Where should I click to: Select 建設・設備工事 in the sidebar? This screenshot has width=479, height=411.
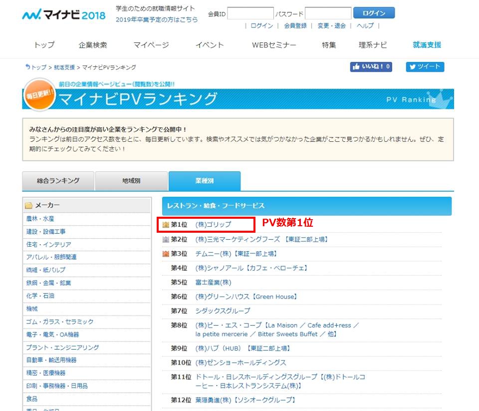pos(46,232)
